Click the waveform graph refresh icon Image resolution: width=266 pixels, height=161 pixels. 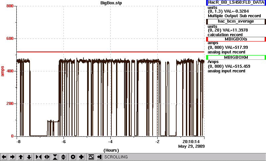click(x=91, y=157)
